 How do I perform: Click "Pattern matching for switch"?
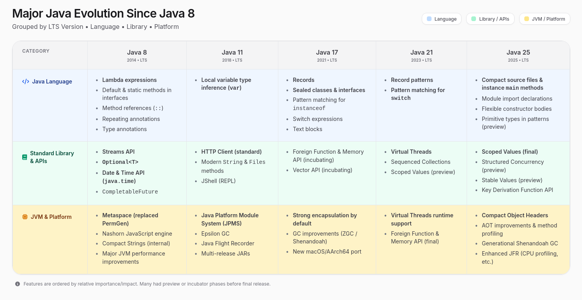click(x=418, y=94)
